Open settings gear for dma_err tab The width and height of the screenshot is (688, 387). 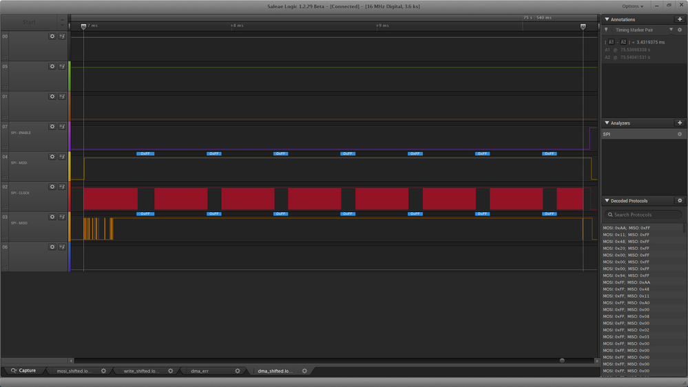[x=238, y=370]
